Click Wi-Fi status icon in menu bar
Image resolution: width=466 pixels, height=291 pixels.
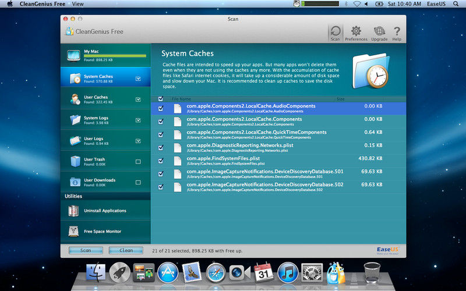point(357,4)
